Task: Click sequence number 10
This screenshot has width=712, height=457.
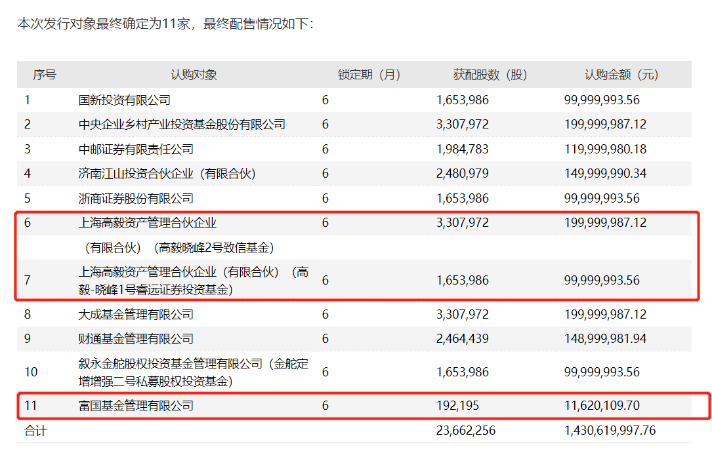Action: [31, 372]
